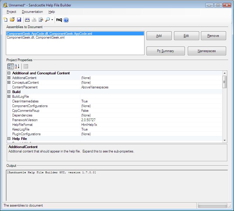Click the property grid scroll down arrow
The height and width of the screenshot is (211, 234).
[225, 140]
